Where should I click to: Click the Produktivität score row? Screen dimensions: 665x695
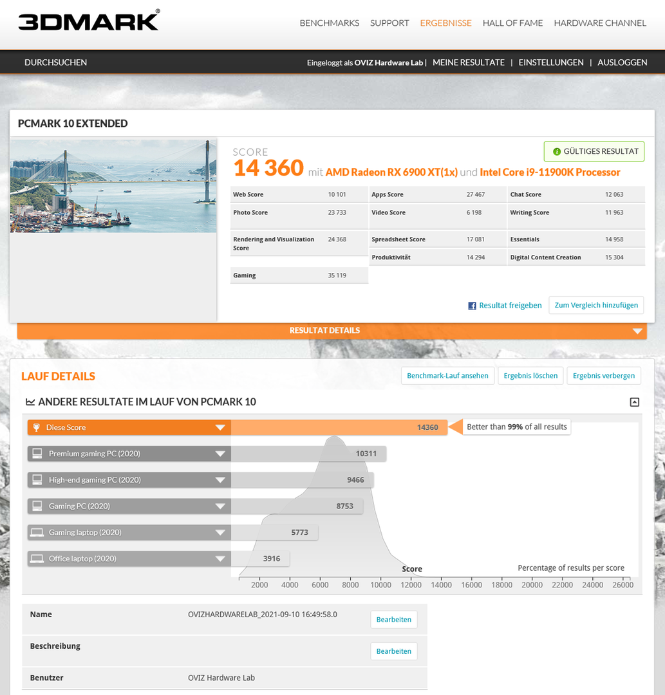click(x=438, y=257)
